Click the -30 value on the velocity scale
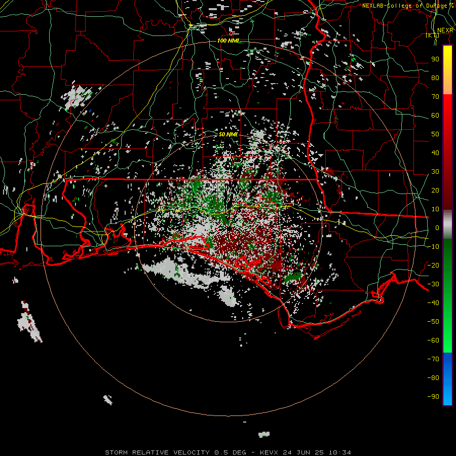Image resolution: width=456 pixels, height=456 pixels. click(433, 284)
